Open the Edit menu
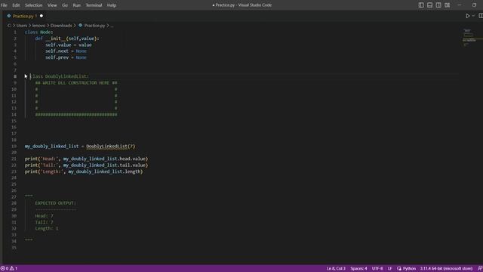The height and width of the screenshot is (272, 483). tap(16, 5)
